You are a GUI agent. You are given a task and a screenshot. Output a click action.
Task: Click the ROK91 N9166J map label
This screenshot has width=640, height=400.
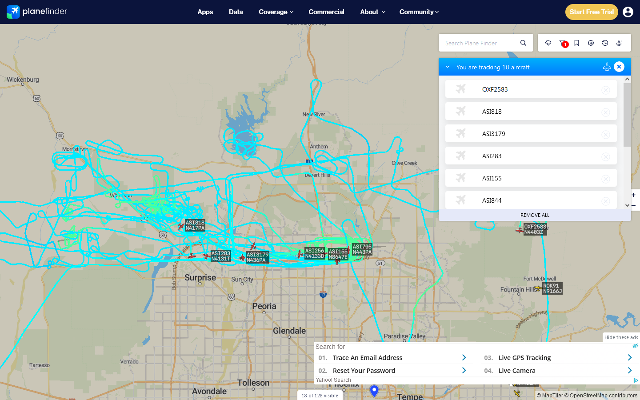point(552,288)
